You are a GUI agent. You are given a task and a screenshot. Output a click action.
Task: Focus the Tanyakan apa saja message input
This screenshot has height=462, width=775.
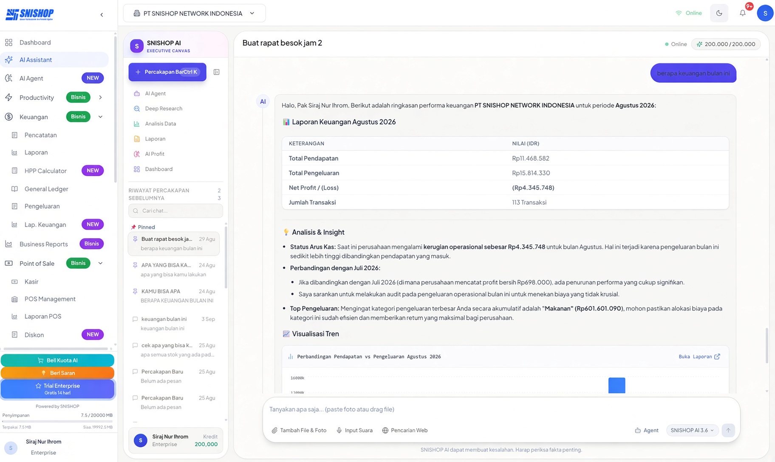coord(501,409)
